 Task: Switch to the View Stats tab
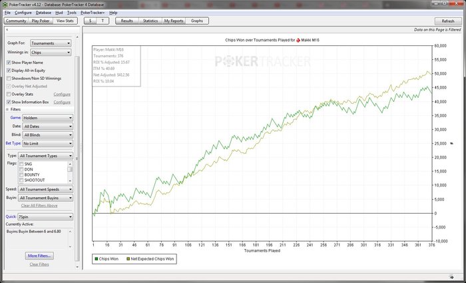pos(65,21)
